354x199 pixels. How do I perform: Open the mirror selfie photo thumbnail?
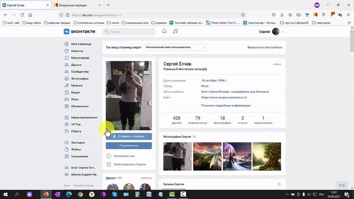tap(178, 156)
